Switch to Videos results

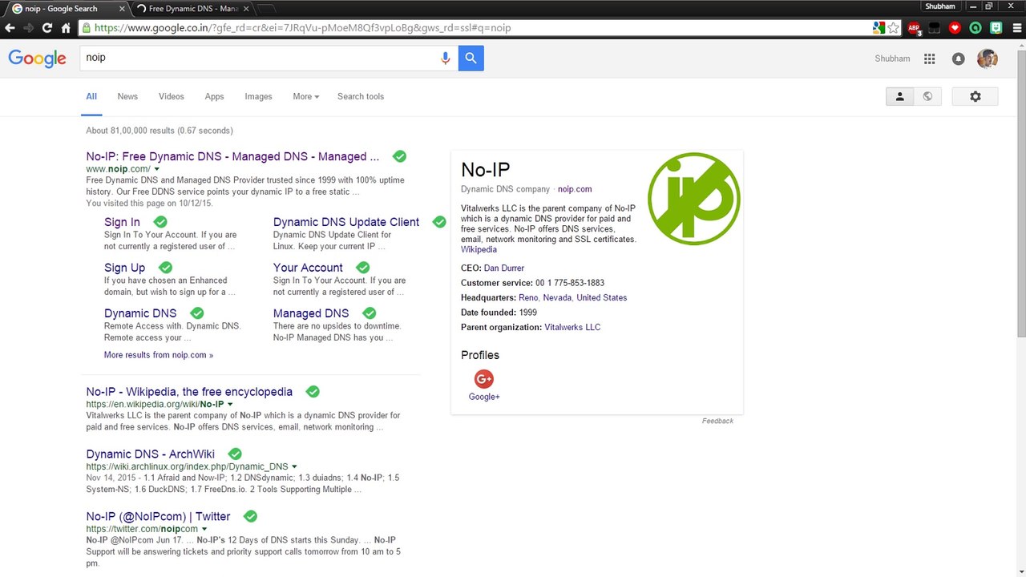(x=172, y=96)
